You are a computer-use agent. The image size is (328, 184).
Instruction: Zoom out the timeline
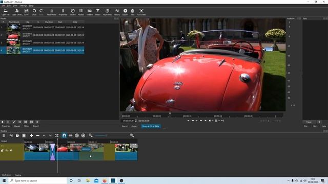(x=91, y=135)
